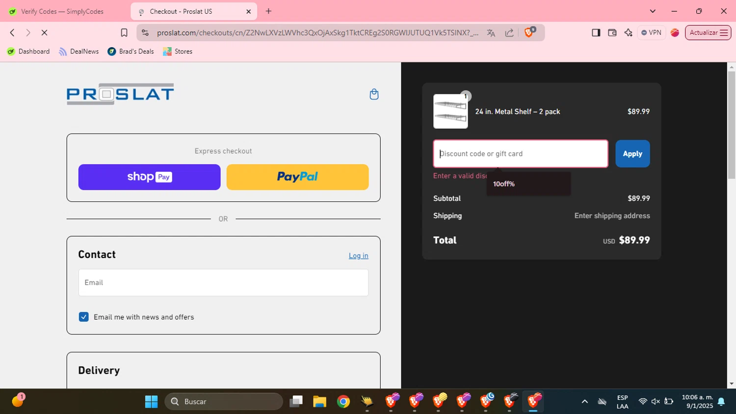
Task: Open the Windows Start menu
Action: (x=151, y=402)
